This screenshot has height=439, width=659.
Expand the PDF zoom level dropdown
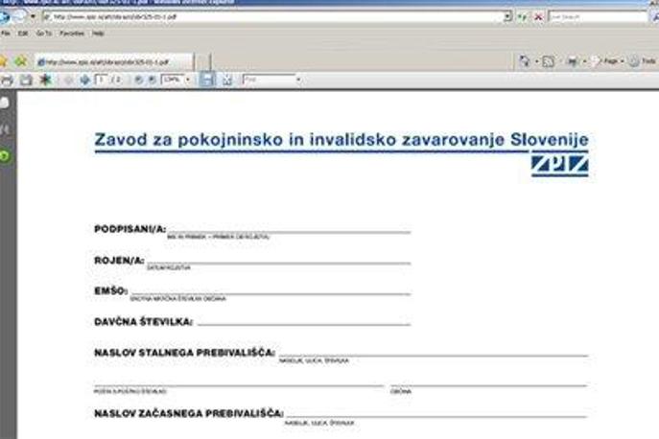pyautogui.click(x=188, y=80)
